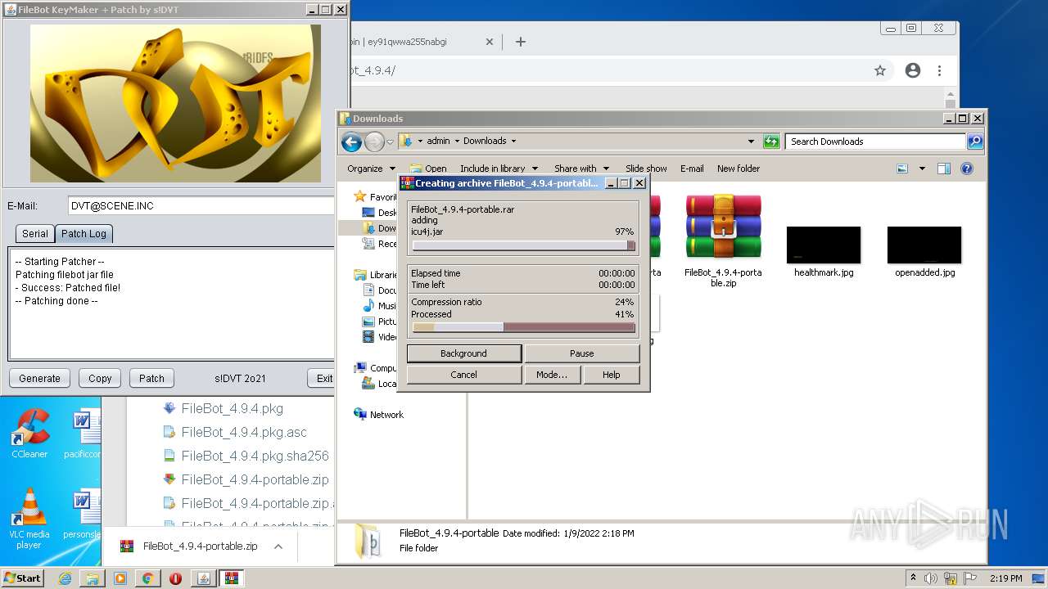Switch to the Patch Log tab
This screenshot has width=1048, height=589.
(x=84, y=233)
